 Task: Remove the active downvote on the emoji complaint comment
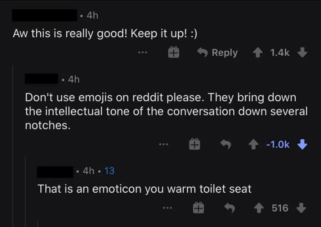[302, 144]
